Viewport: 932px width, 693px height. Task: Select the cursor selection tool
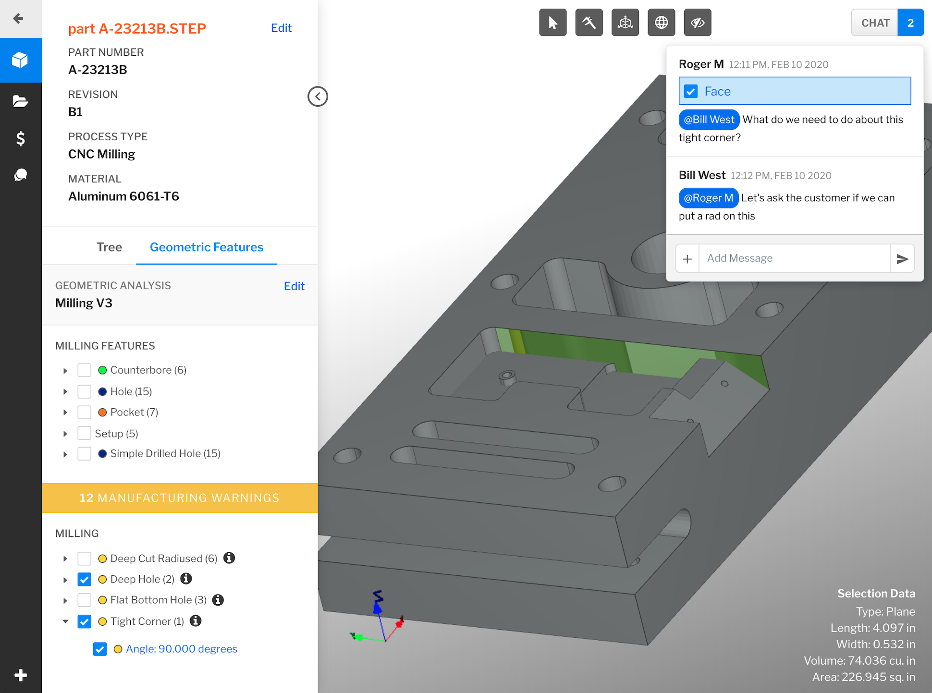(x=552, y=22)
